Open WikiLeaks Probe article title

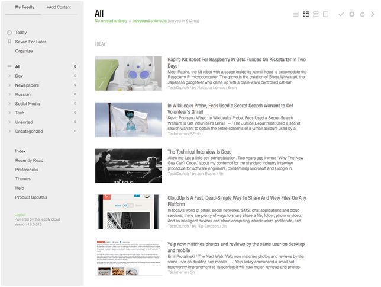[x=230, y=109]
